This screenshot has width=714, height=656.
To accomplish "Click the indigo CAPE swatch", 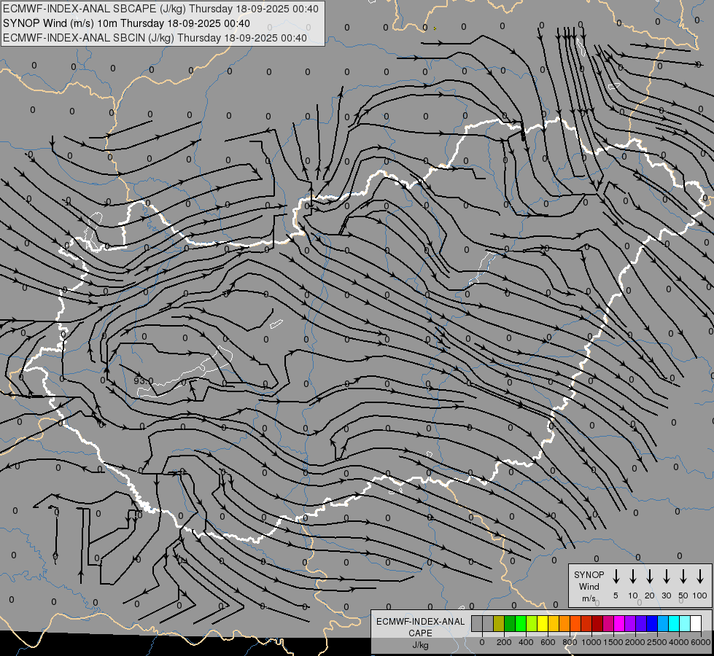I will 642,623.
